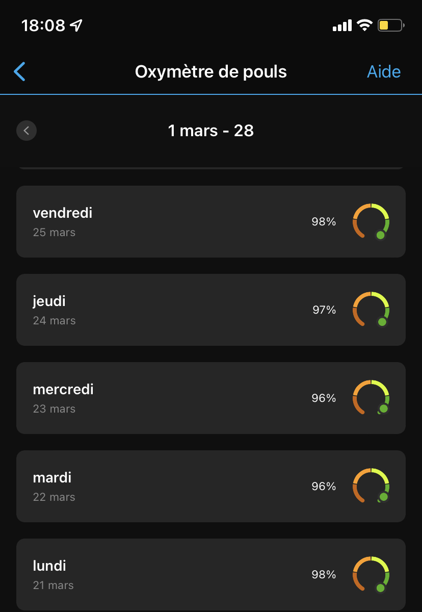Select the mardi 22 mars row
Screen dimensions: 422x612
pos(153,486)
